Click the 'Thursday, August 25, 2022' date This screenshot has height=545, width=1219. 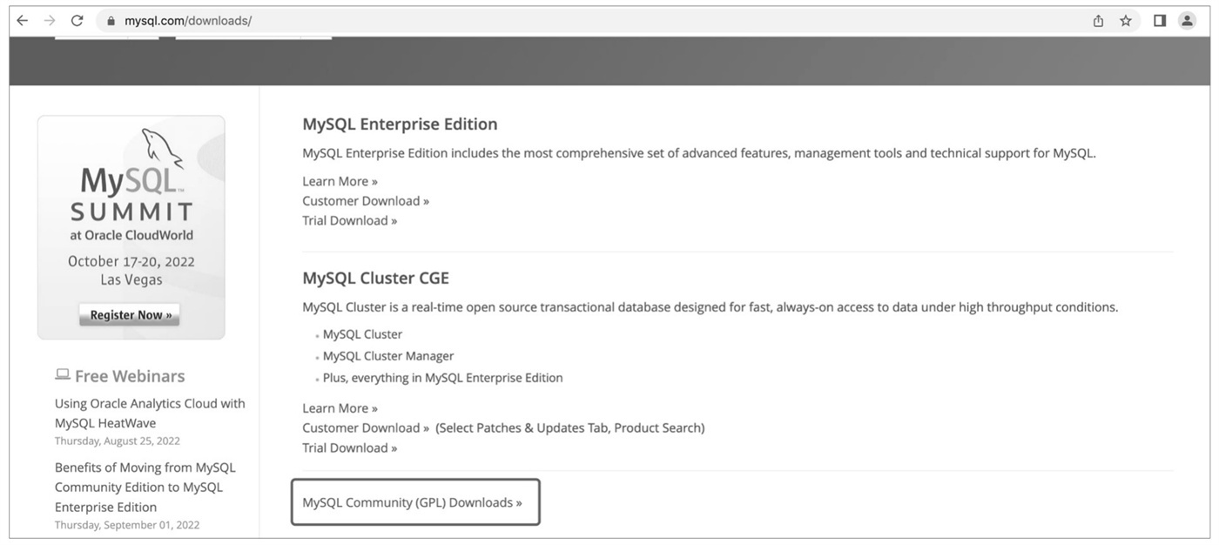pos(118,441)
